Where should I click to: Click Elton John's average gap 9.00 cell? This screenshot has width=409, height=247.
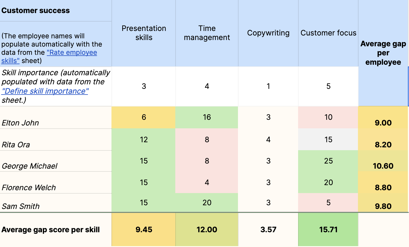(383, 123)
